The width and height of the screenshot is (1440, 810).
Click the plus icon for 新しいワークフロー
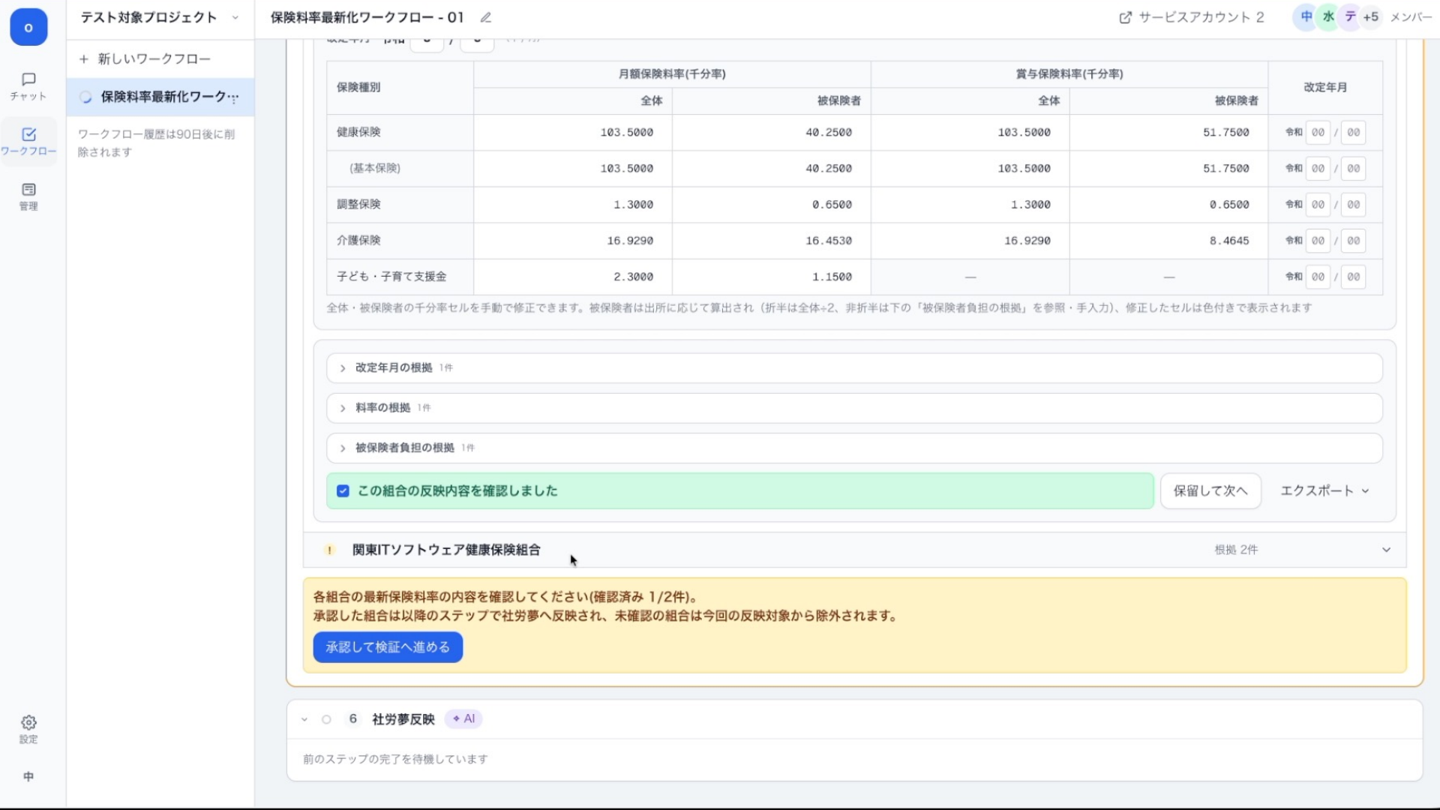(84, 58)
